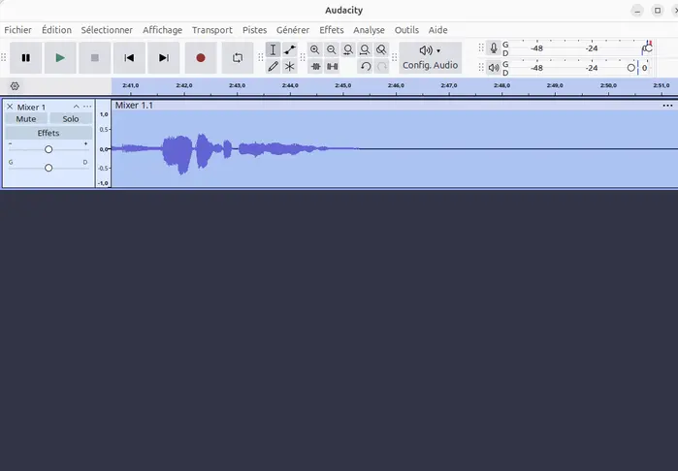Image resolution: width=678 pixels, height=471 pixels.
Task: Select the Envelope tool
Action: 290,49
